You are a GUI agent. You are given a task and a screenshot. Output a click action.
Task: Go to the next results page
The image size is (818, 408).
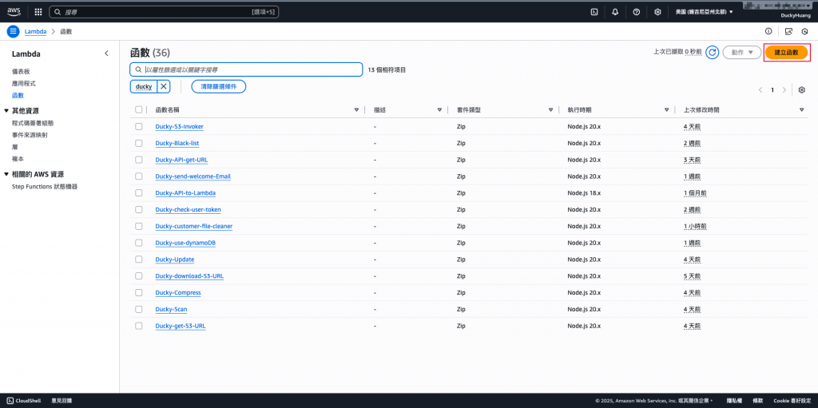[784, 89]
